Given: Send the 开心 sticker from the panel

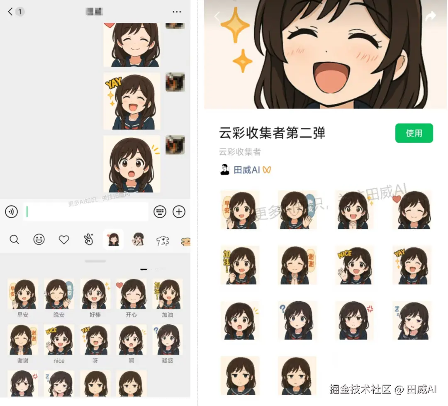Looking at the screenshot, I should 131,294.
